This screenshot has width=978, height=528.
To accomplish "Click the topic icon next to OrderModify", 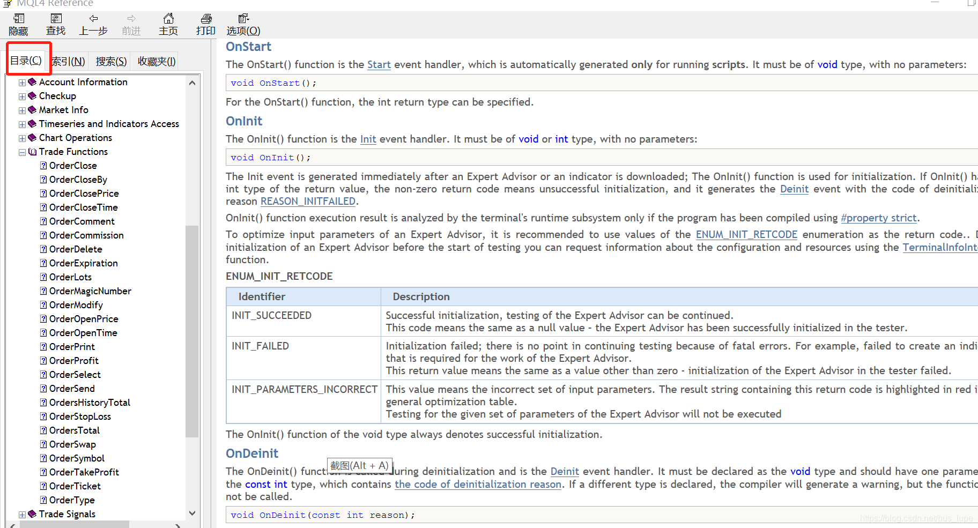I will (43, 305).
